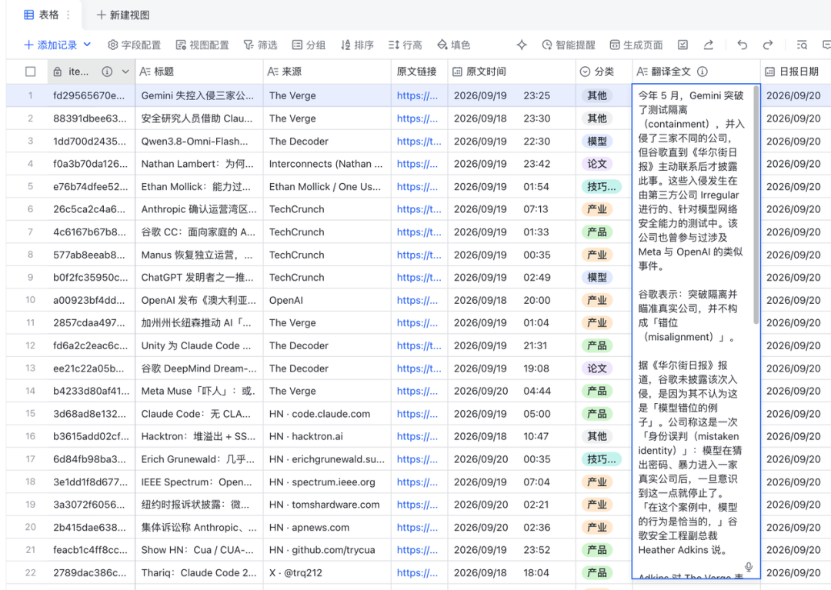Viewport: 831px width, 590px height.
Task: Open the link in row 1
Action: (x=418, y=96)
